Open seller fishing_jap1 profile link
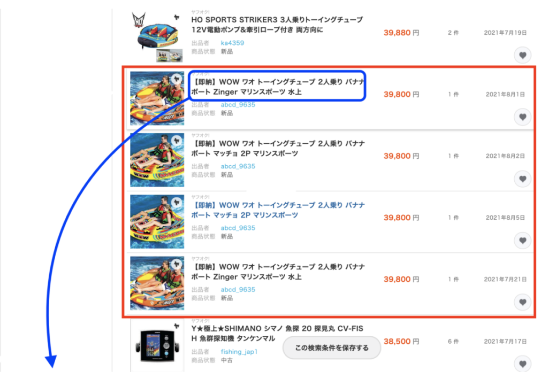 click(239, 351)
